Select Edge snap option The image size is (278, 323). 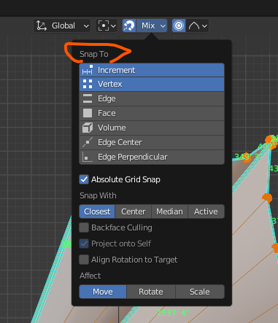(x=152, y=98)
